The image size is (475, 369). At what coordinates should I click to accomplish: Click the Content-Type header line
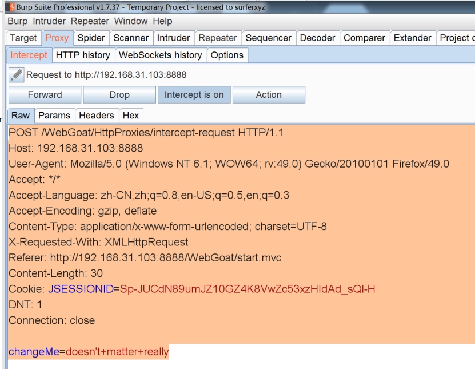pos(167,227)
